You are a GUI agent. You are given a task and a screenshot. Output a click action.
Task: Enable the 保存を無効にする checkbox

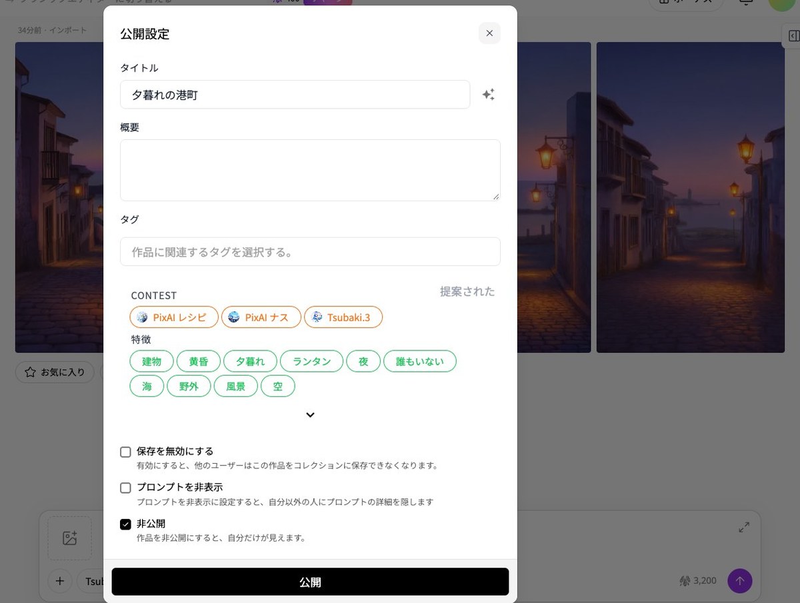coord(125,452)
